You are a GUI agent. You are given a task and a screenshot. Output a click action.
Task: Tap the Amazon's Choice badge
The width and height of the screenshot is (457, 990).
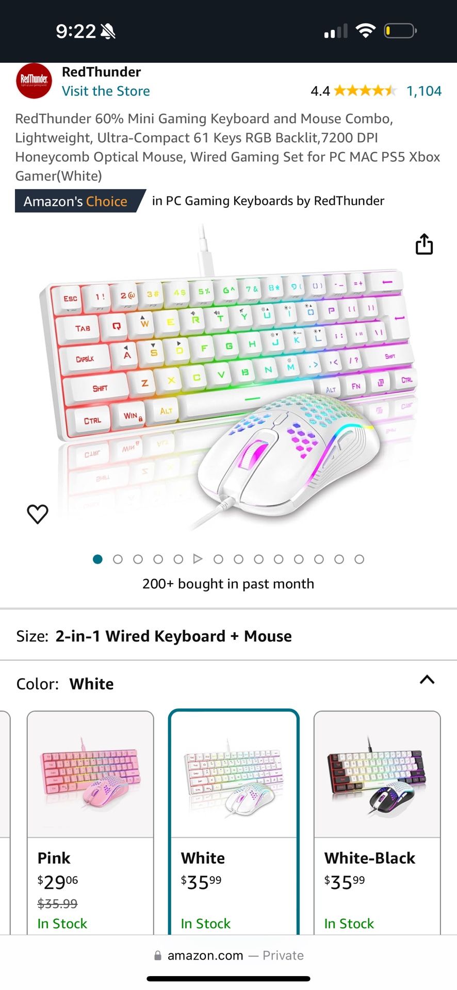[x=80, y=201]
